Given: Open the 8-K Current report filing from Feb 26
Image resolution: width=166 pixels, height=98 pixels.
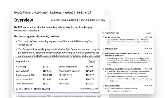Looking at the screenshot, I should [113, 86].
